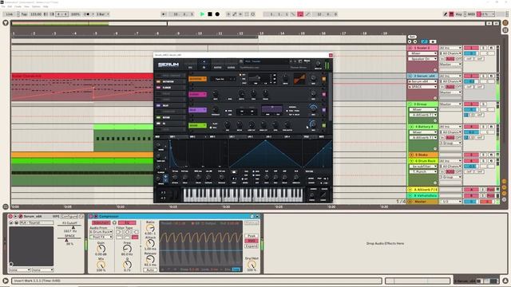Unfold the 3 Group track
The image size is (511, 287).
(x=410, y=104)
